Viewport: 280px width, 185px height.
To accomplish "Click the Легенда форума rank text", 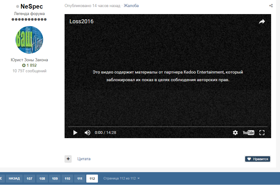I will pos(29,13).
